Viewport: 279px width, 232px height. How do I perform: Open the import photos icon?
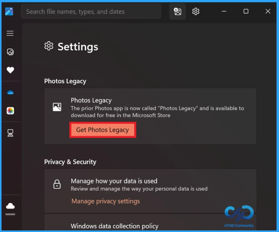pos(177,12)
